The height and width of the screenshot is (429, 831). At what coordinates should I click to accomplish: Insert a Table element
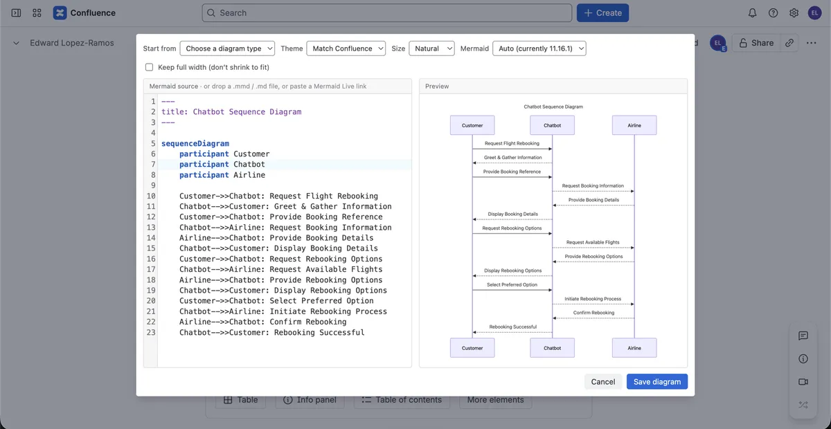pyautogui.click(x=240, y=400)
